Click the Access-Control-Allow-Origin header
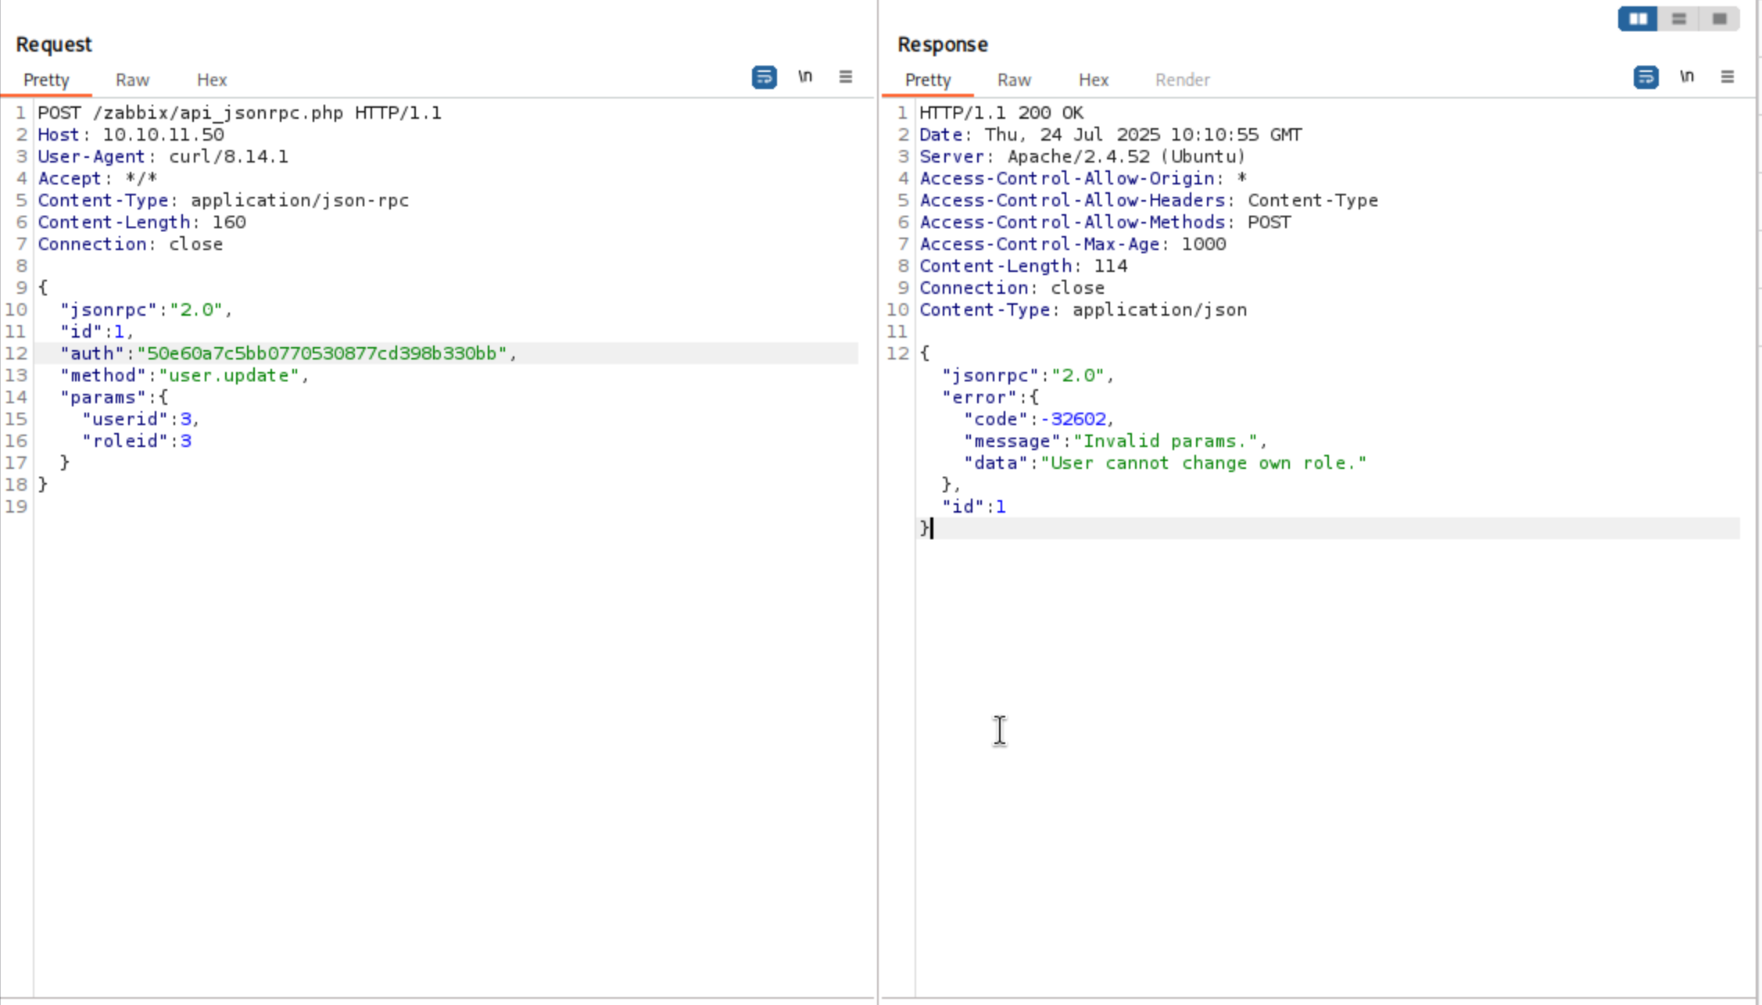This screenshot has height=1005, width=1762. (x=1083, y=178)
